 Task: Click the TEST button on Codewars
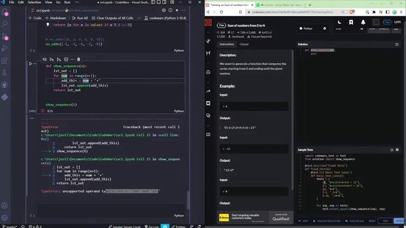385,221
